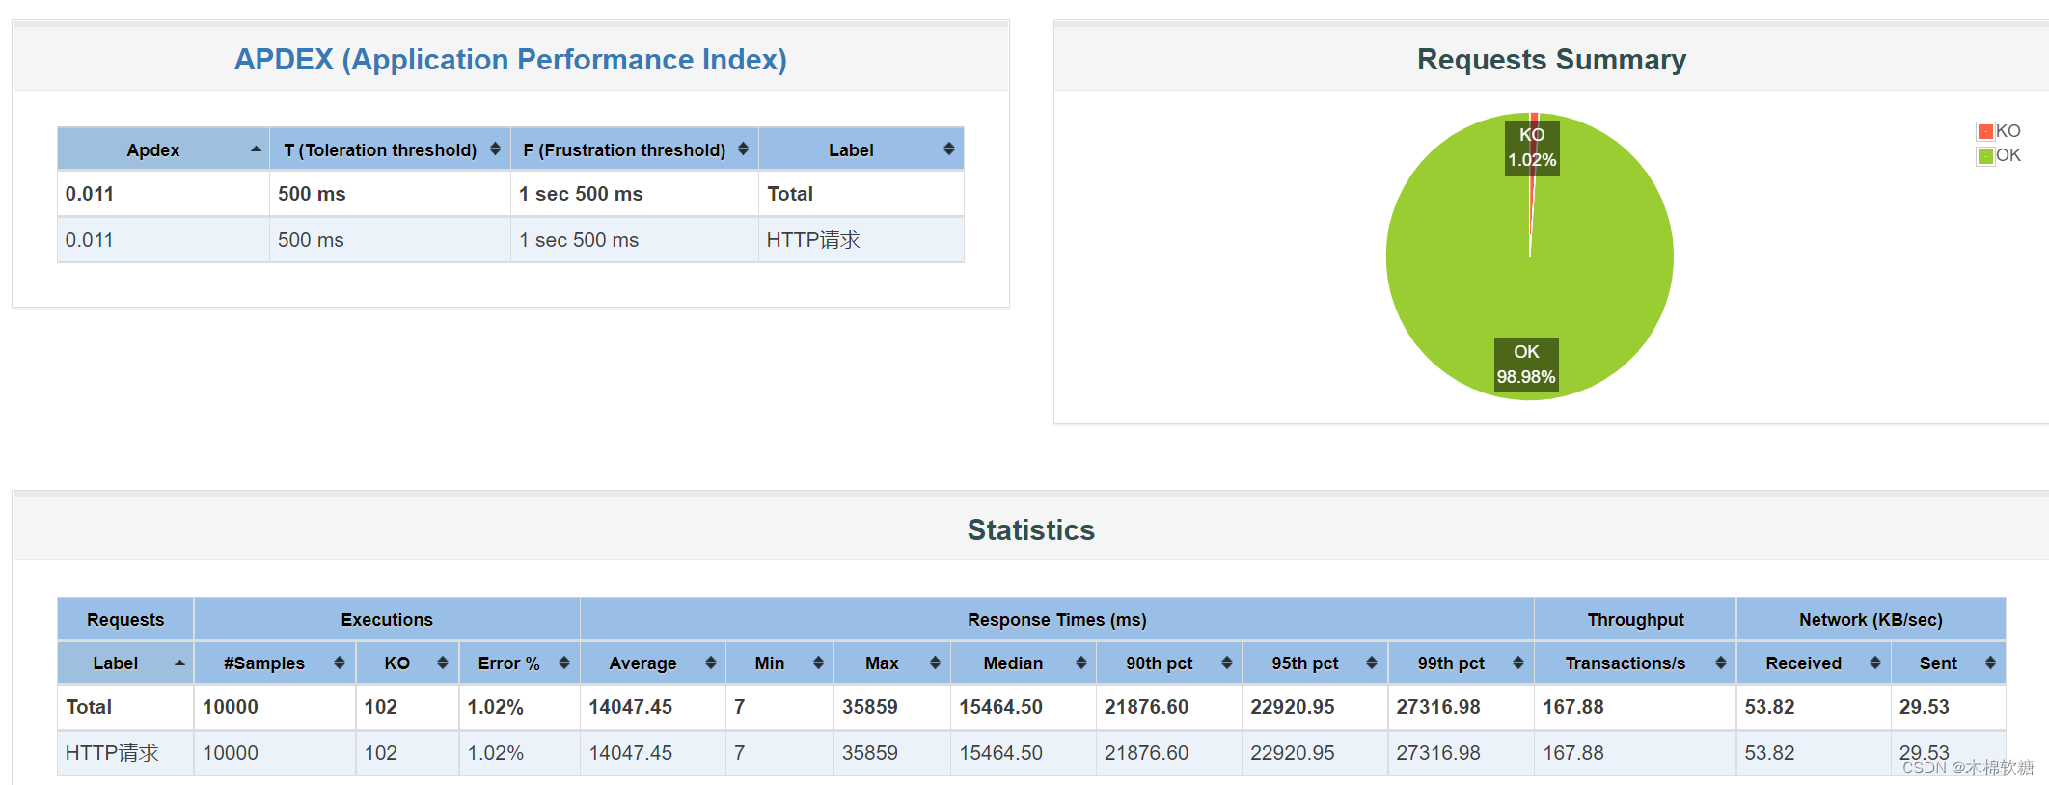Image resolution: width=2049 pixels, height=785 pixels.
Task: Sort Statistics table by Label column
Action: (x=125, y=663)
